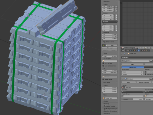The image size is (153, 115).
Task: Open the Constraints properties tab icon
Action: [x=136, y=50]
